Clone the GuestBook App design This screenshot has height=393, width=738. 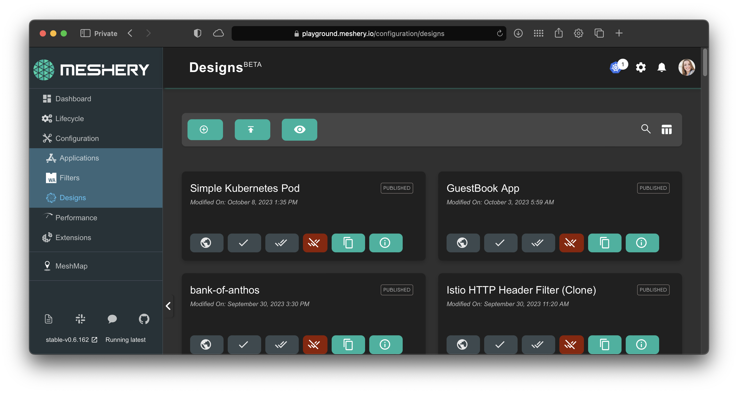coord(604,243)
